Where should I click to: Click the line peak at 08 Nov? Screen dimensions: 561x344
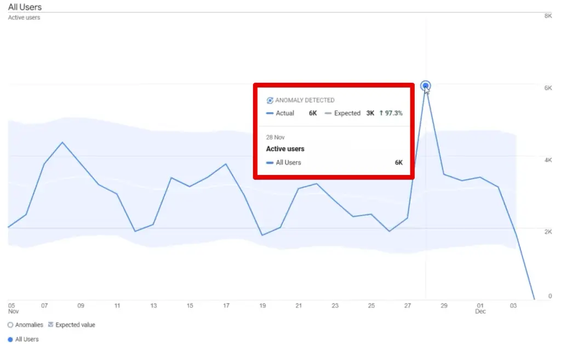point(62,143)
